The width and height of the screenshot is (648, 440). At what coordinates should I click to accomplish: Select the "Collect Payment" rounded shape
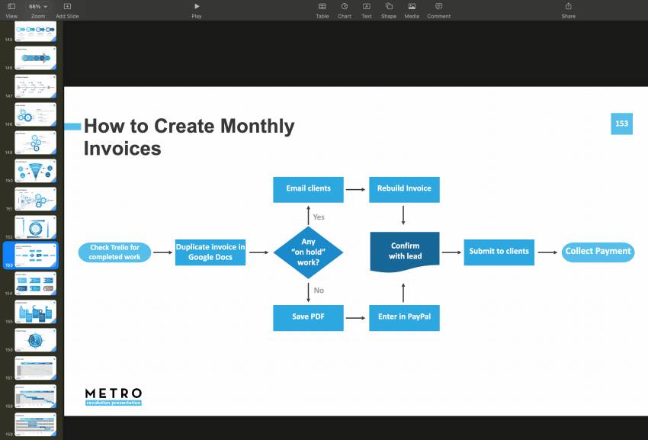598,252
